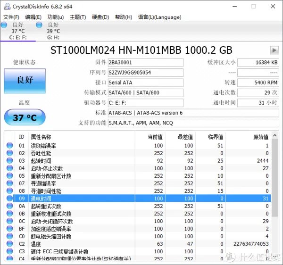Click the 当前值 column header
Screen dimensions: 283x265
150,137
